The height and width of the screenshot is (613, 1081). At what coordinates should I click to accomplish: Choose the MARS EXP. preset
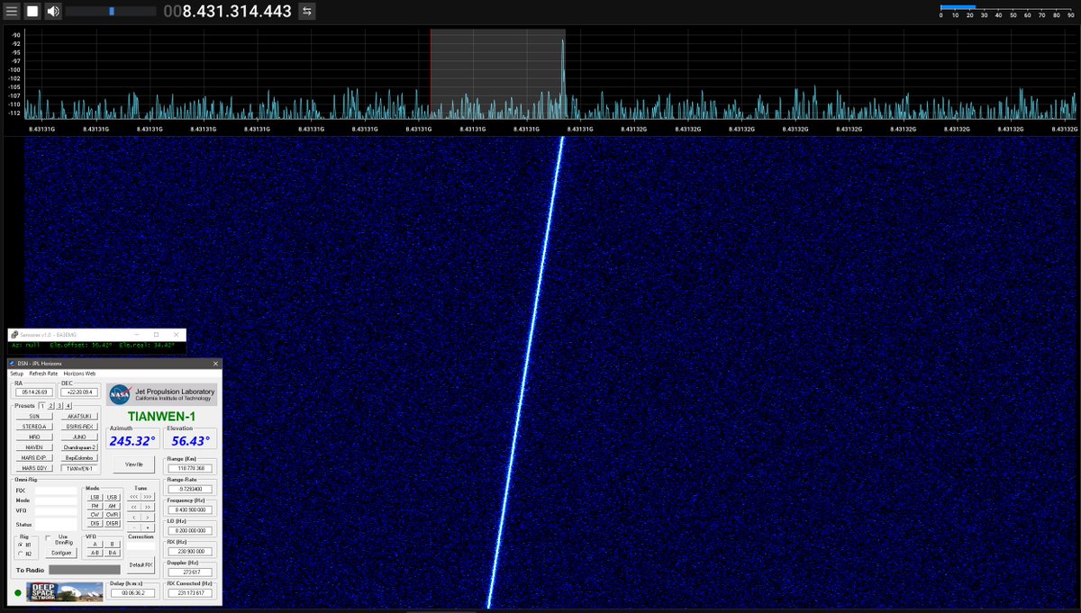click(x=34, y=457)
